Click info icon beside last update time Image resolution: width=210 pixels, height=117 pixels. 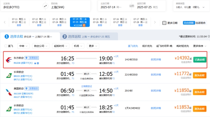tap(209, 36)
